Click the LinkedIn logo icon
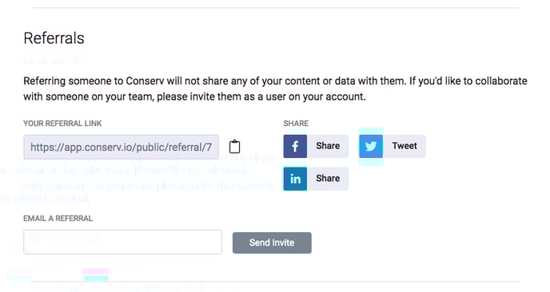This screenshot has width=550, height=292. point(295,179)
